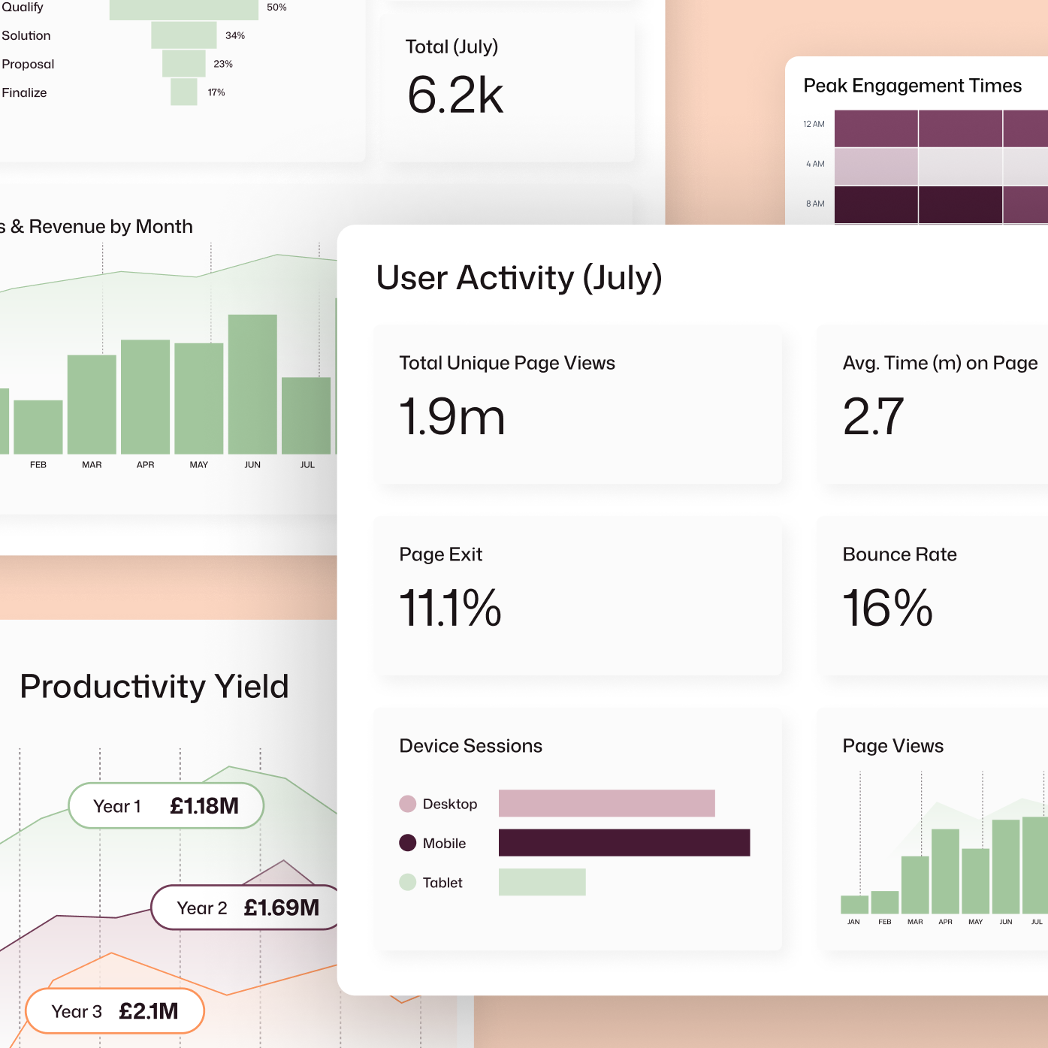Screen dimensions: 1048x1048
Task: Select the JUL bar in Revenue by Month
Action: [x=307, y=415]
